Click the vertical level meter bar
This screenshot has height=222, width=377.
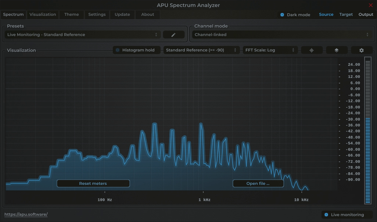367,130
